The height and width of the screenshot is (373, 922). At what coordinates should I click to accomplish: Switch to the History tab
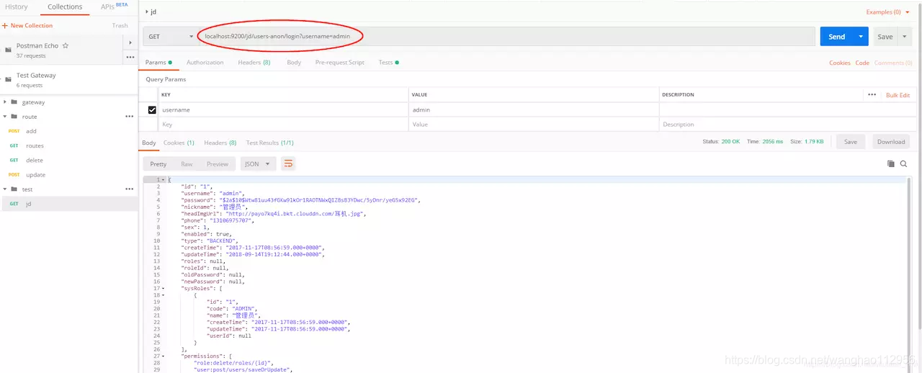(17, 7)
